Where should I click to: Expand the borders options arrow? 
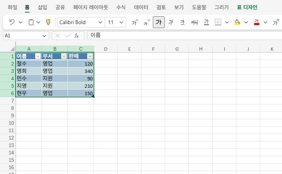[x=227, y=23]
